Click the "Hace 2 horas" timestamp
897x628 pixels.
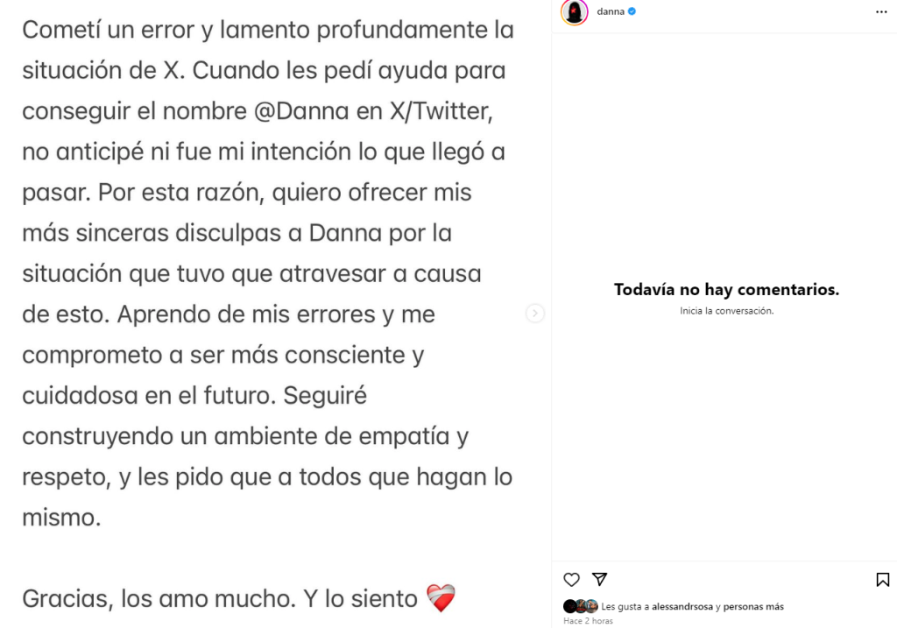coord(588,621)
